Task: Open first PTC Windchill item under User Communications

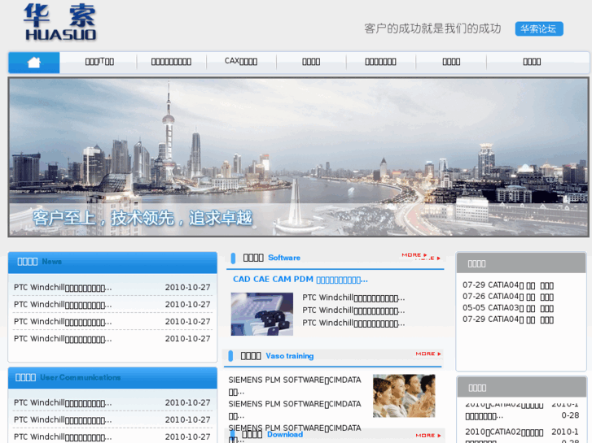Action: tap(63, 403)
